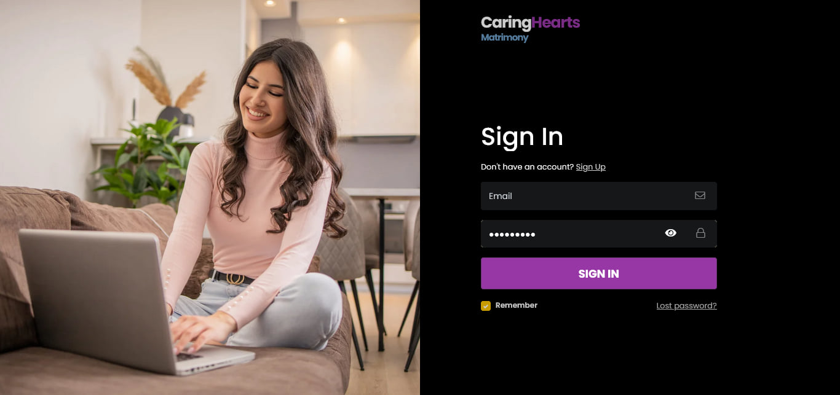Click the photo of the smiling woman
This screenshot has width=840, height=395.
click(210, 197)
